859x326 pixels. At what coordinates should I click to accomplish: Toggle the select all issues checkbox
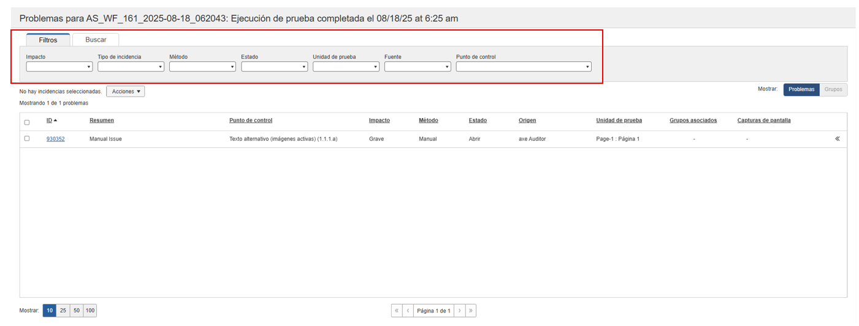pos(26,122)
